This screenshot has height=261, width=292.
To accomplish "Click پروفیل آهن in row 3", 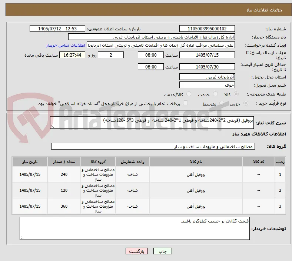I will (196, 206).
